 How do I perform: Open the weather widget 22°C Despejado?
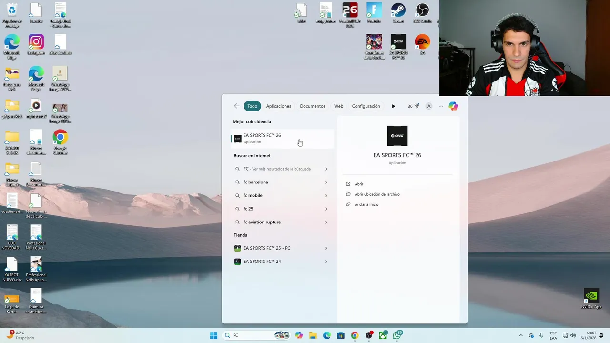(20, 335)
